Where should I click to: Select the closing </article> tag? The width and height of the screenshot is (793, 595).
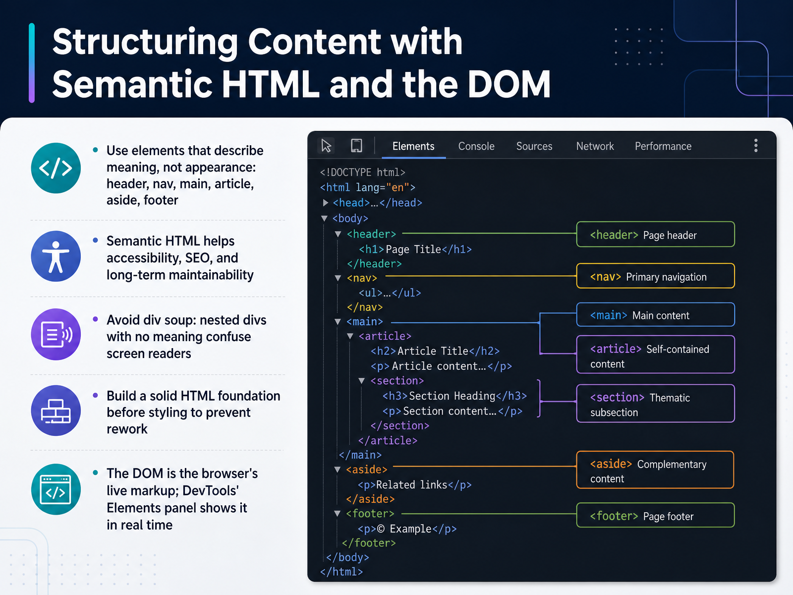[388, 441]
